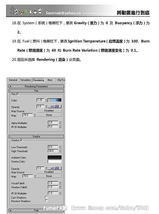Adjust the Fire Color spinner arrows
Screen dimensions: 159x214
tap(46, 100)
